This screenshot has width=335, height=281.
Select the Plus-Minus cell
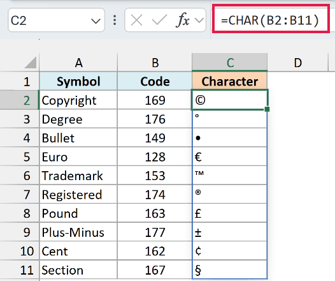pyautogui.click(x=78, y=232)
